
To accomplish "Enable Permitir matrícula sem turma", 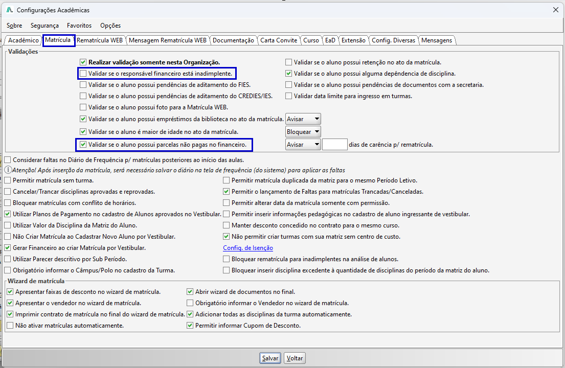I will (x=8, y=180).
